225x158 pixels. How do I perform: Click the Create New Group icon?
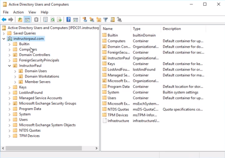92,20
